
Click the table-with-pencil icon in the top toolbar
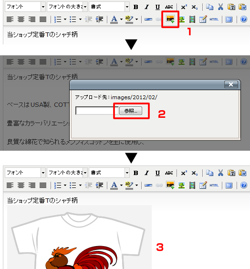click(x=203, y=19)
